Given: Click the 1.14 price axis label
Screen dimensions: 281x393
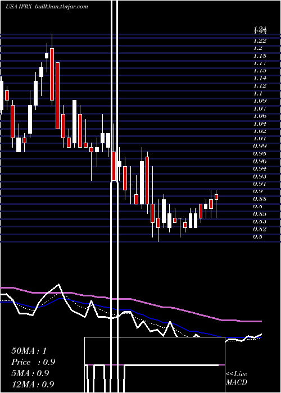Looking at the screenshot, I should (x=260, y=78).
